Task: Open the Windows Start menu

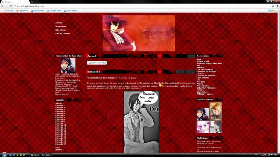Action: [4, 155]
